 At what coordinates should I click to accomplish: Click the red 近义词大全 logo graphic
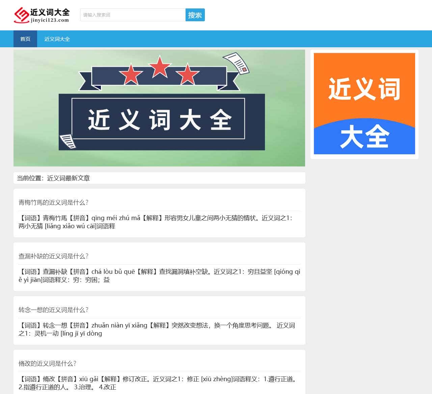click(21, 15)
